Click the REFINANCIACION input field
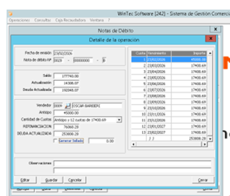 [66, 127]
